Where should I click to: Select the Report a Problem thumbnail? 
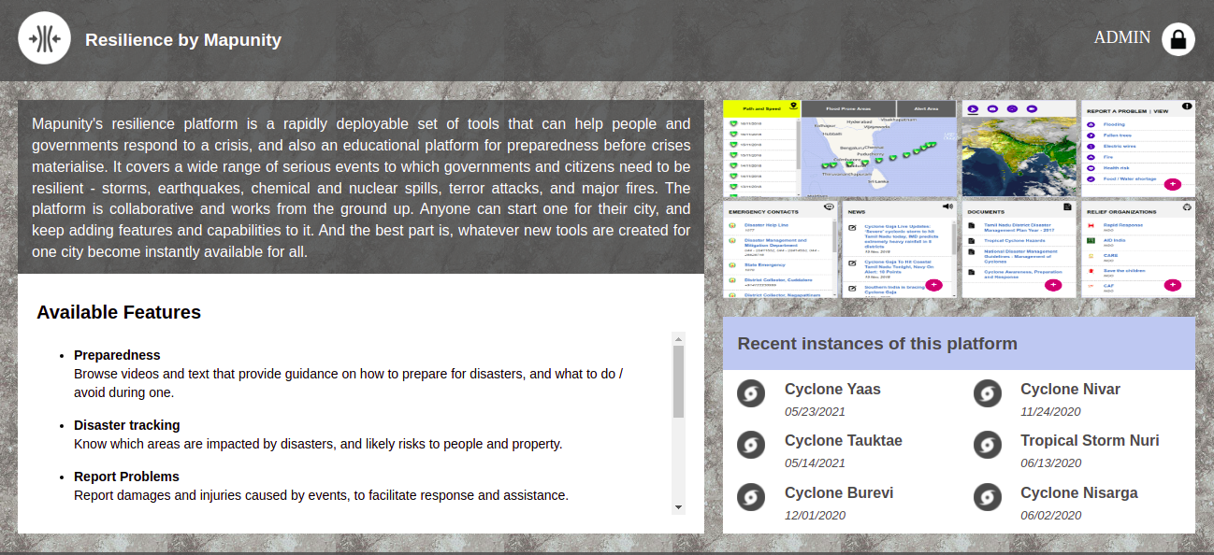click(x=1138, y=149)
